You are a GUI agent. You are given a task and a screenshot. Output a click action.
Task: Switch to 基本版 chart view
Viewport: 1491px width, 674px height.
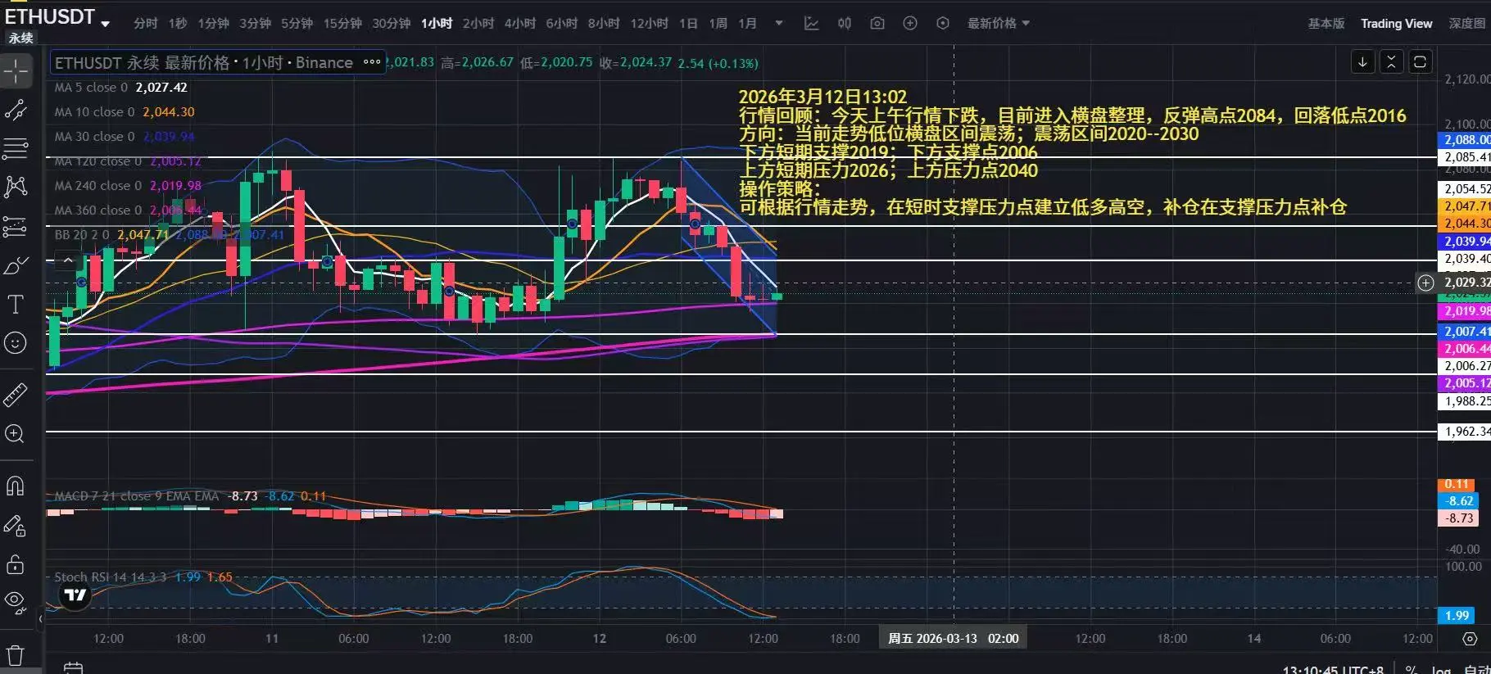tap(1326, 24)
